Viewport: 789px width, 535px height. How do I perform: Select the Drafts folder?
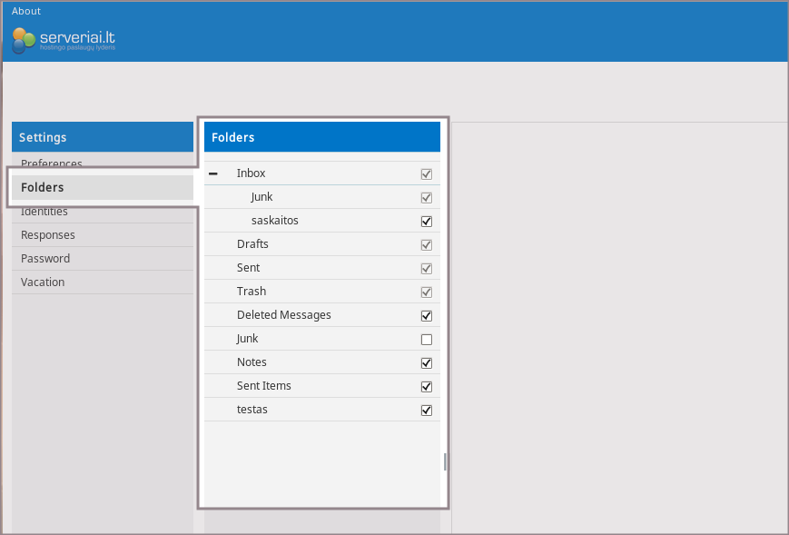(x=252, y=244)
